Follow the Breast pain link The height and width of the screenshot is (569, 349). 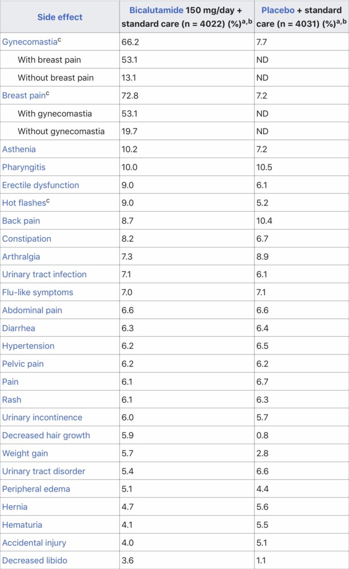[23, 96]
